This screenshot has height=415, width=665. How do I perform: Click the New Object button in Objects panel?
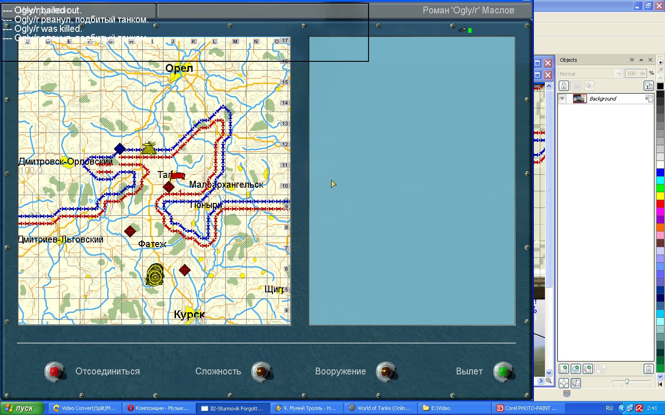(x=564, y=369)
